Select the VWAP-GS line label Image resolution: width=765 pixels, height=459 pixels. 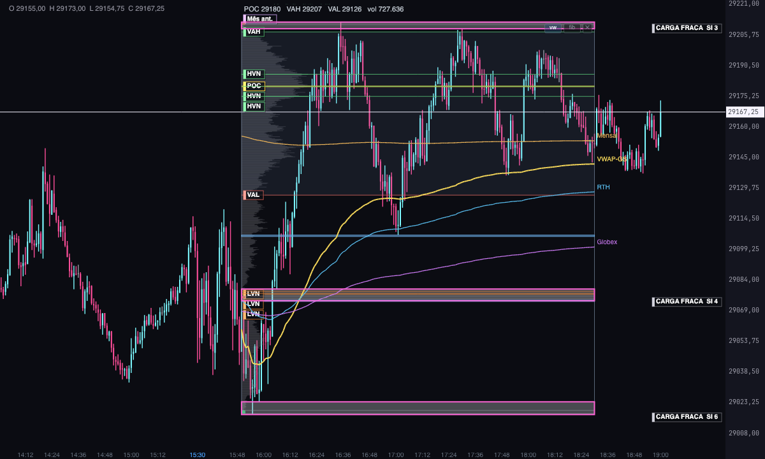612,159
